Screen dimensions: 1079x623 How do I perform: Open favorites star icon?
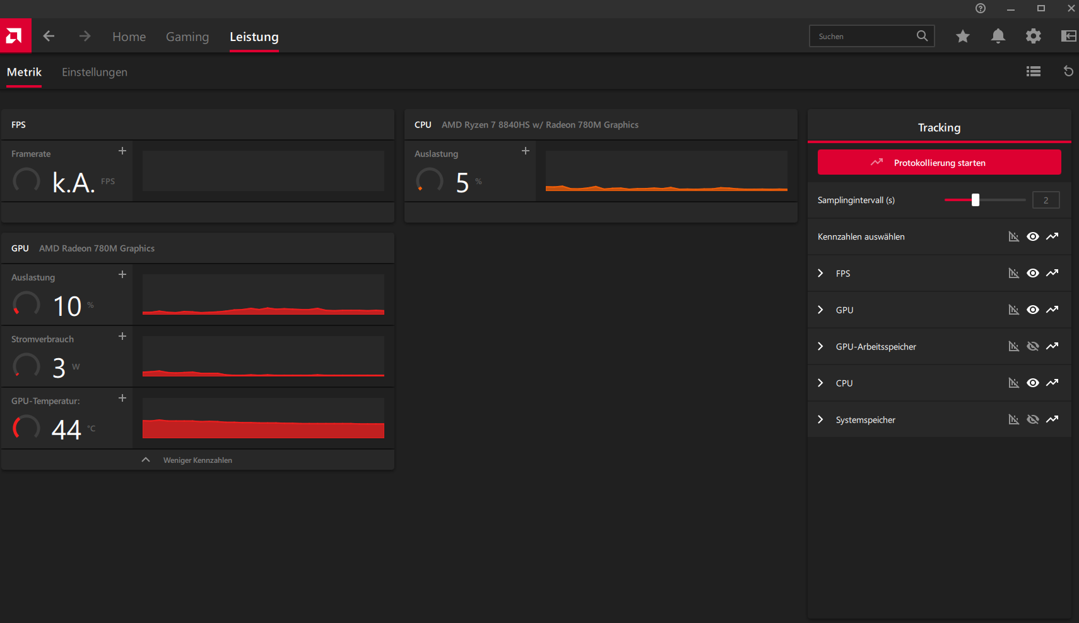pos(962,36)
